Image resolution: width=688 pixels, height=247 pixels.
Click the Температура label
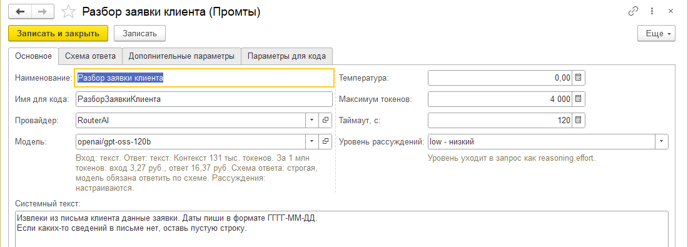click(364, 78)
